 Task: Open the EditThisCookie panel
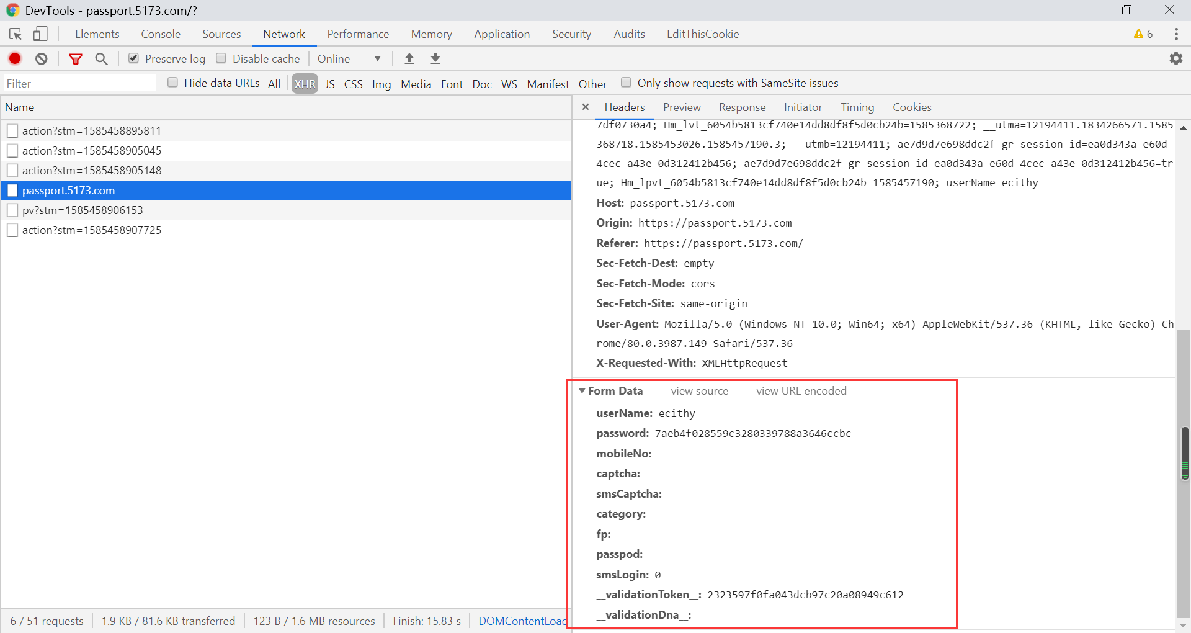[703, 34]
